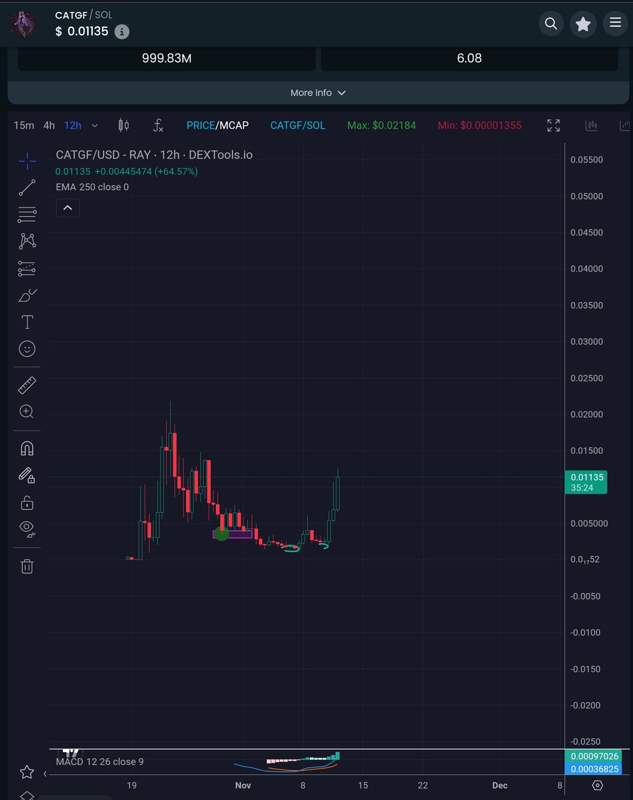Click the MACD 12 26 close 9 legend
The image size is (633, 800).
click(99, 761)
